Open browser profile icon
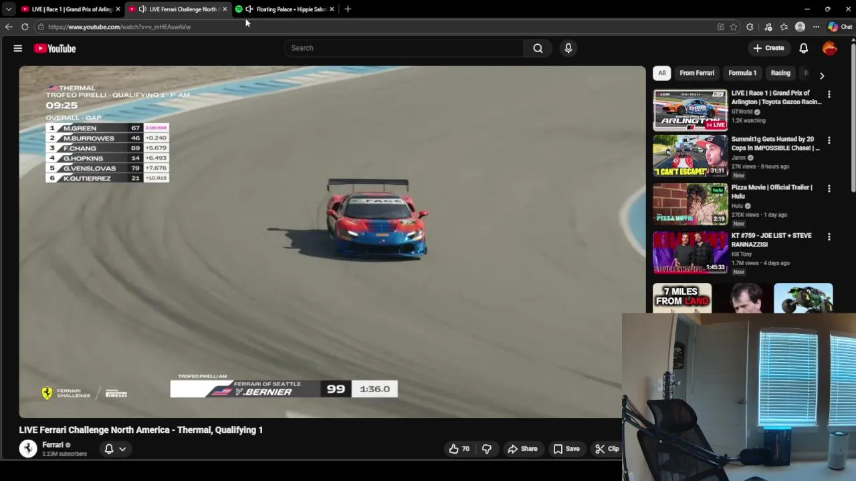Screen dimensions: 856x481 [x=800, y=27]
